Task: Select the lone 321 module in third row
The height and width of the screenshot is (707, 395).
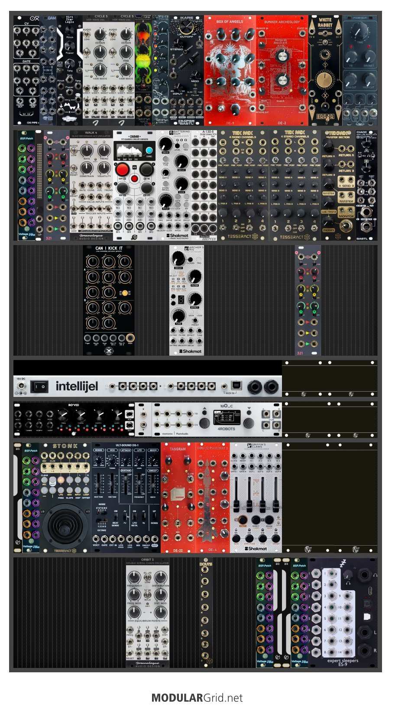Action: (x=308, y=301)
